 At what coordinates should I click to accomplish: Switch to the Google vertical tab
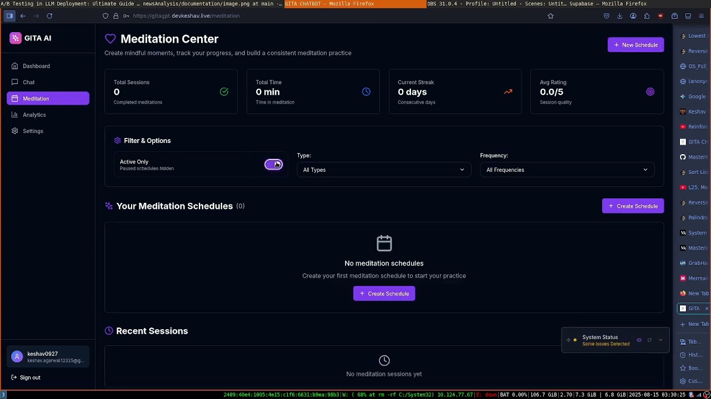pyautogui.click(x=694, y=96)
